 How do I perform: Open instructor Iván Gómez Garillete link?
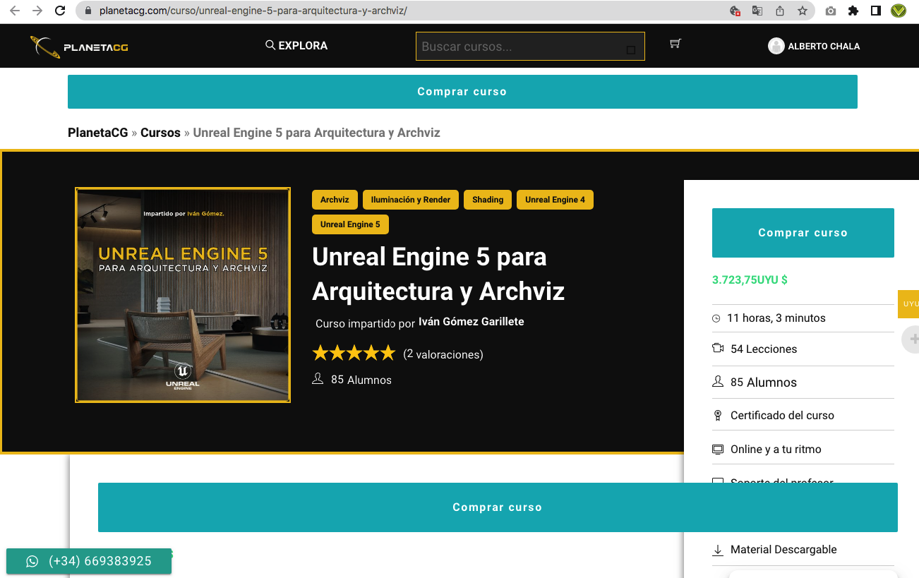tap(471, 322)
